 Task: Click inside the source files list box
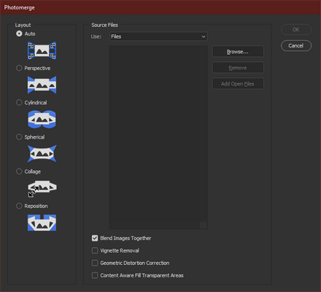(x=158, y=137)
